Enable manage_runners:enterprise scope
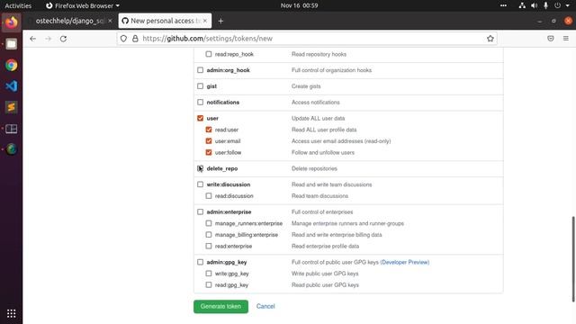Image resolution: width=576 pixels, height=324 pixels. [x=209, y=223]
